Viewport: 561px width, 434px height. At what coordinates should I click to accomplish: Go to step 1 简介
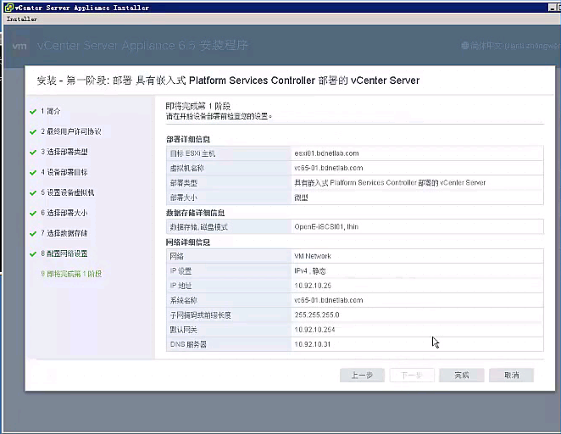pyautogui.click(x=51, y=111)
